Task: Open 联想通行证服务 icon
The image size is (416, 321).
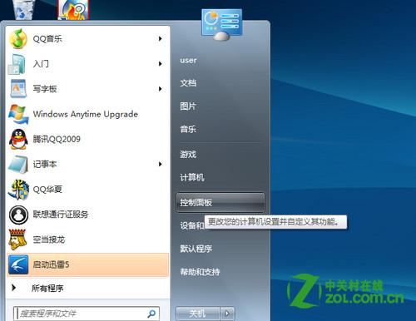Action: point(18,215)
